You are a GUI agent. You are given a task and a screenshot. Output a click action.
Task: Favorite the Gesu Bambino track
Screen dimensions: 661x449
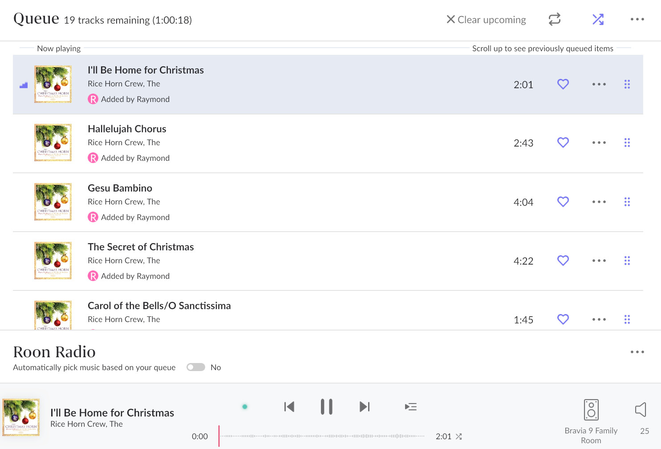coord(563,202)
